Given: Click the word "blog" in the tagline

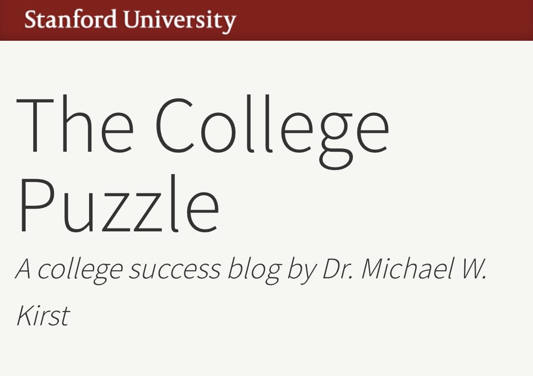Looking at the screenshot, I should pos(254,271).
